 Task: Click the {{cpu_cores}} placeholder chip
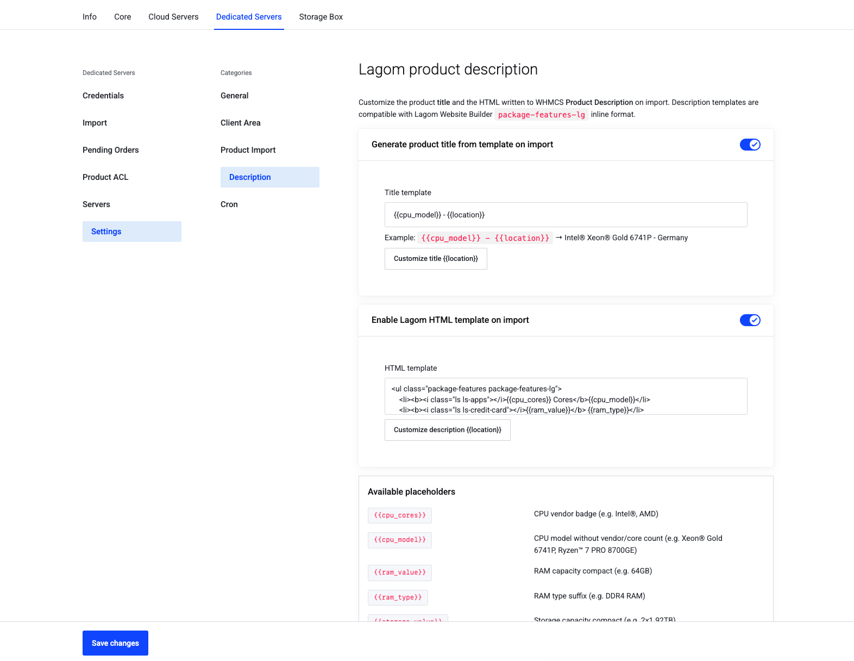pyautogui.click(x=400, y=515)
